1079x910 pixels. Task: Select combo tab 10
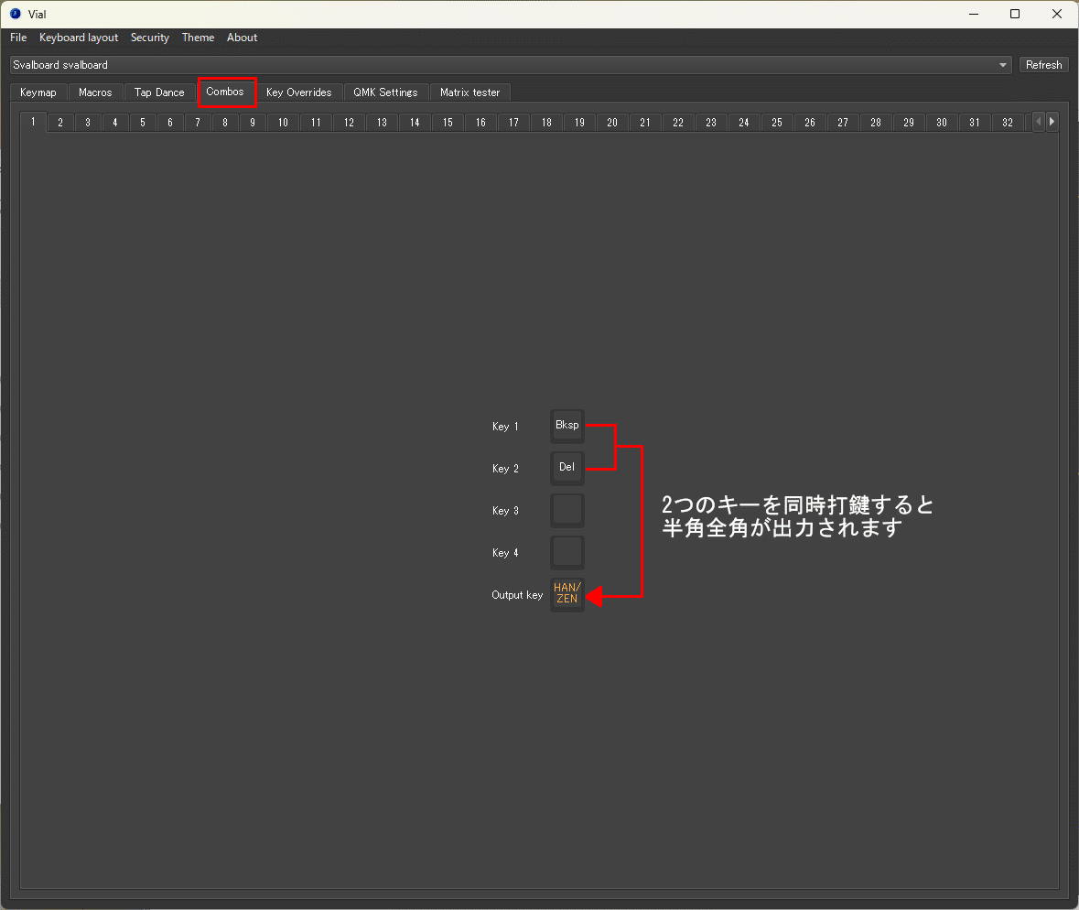[x=283, y=123]
